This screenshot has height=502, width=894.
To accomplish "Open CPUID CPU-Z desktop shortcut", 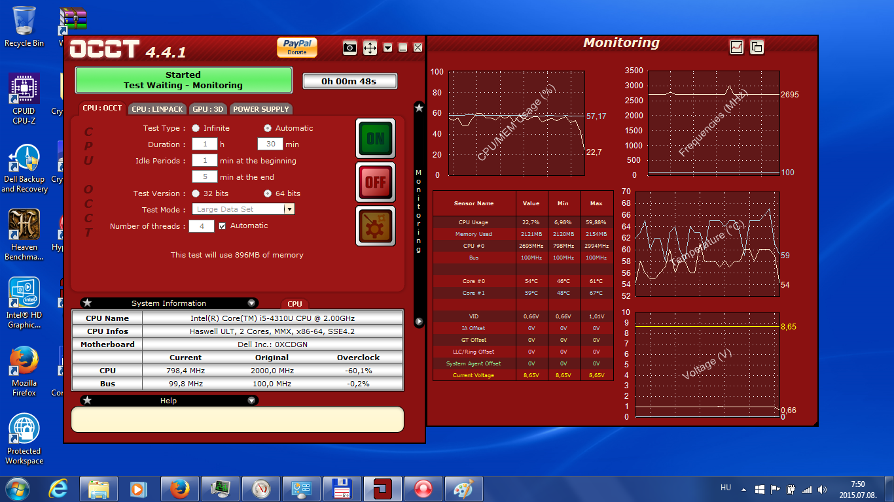I will (24, 98).
